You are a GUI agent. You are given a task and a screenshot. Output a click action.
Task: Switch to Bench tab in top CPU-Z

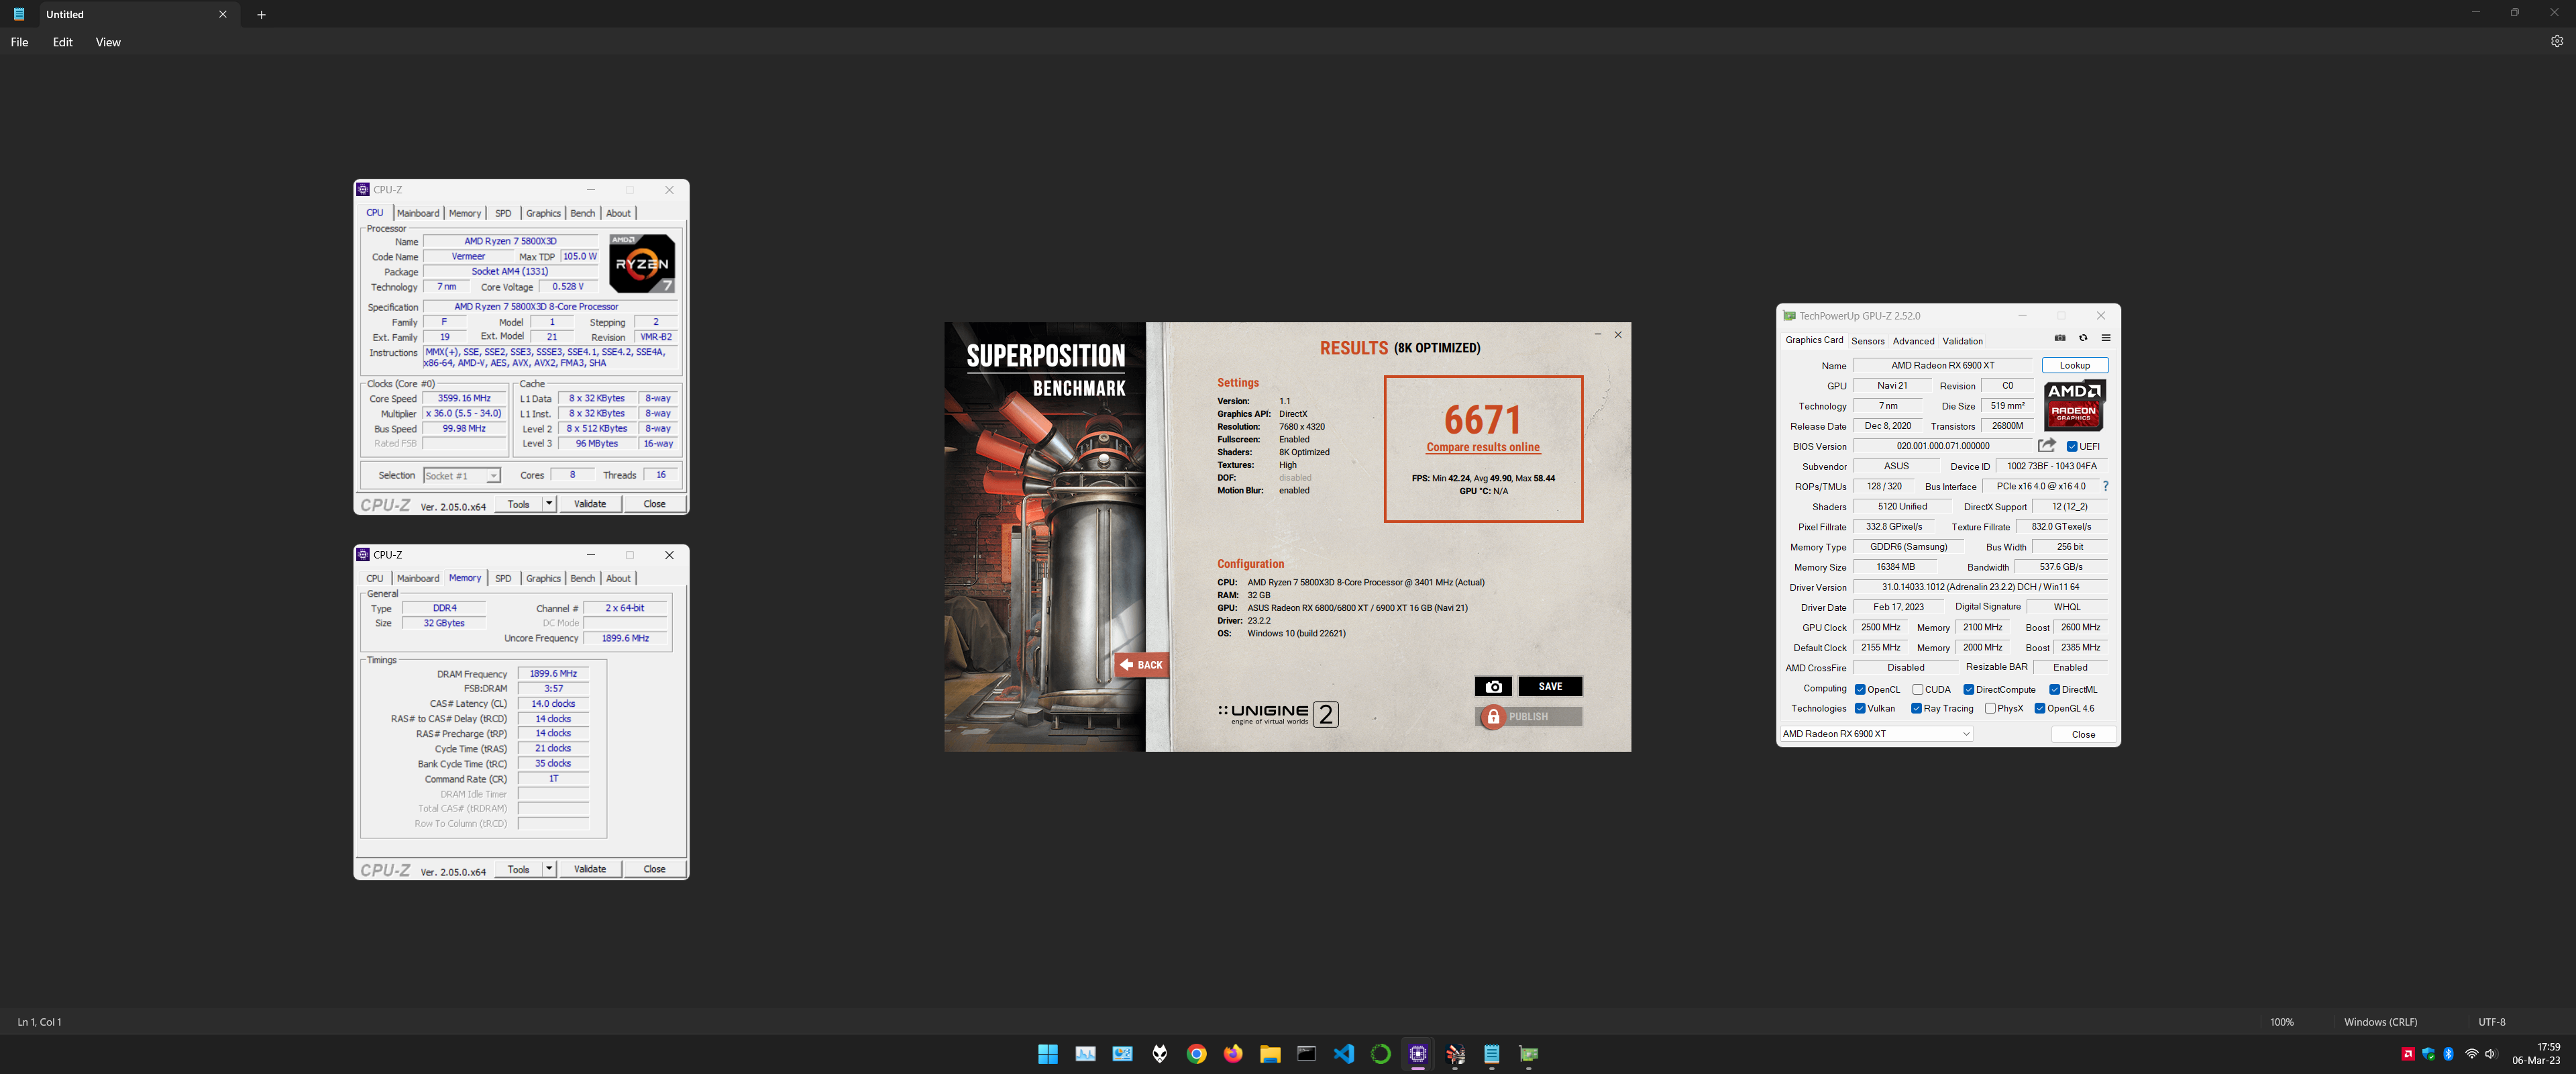click(583, 213)
